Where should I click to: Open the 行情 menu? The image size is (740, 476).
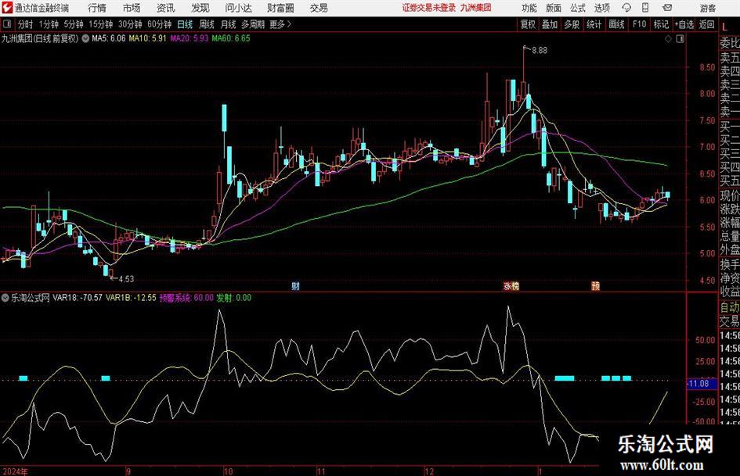(97, 8)
